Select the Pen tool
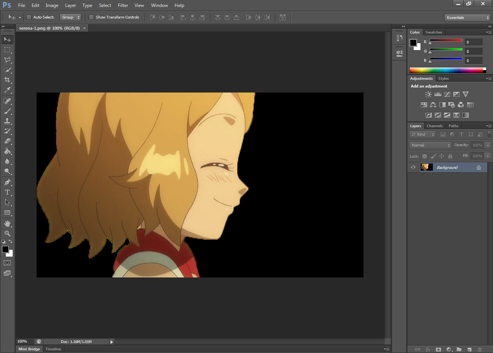This screenshot has height=353, width=493. tap(7, 182)
